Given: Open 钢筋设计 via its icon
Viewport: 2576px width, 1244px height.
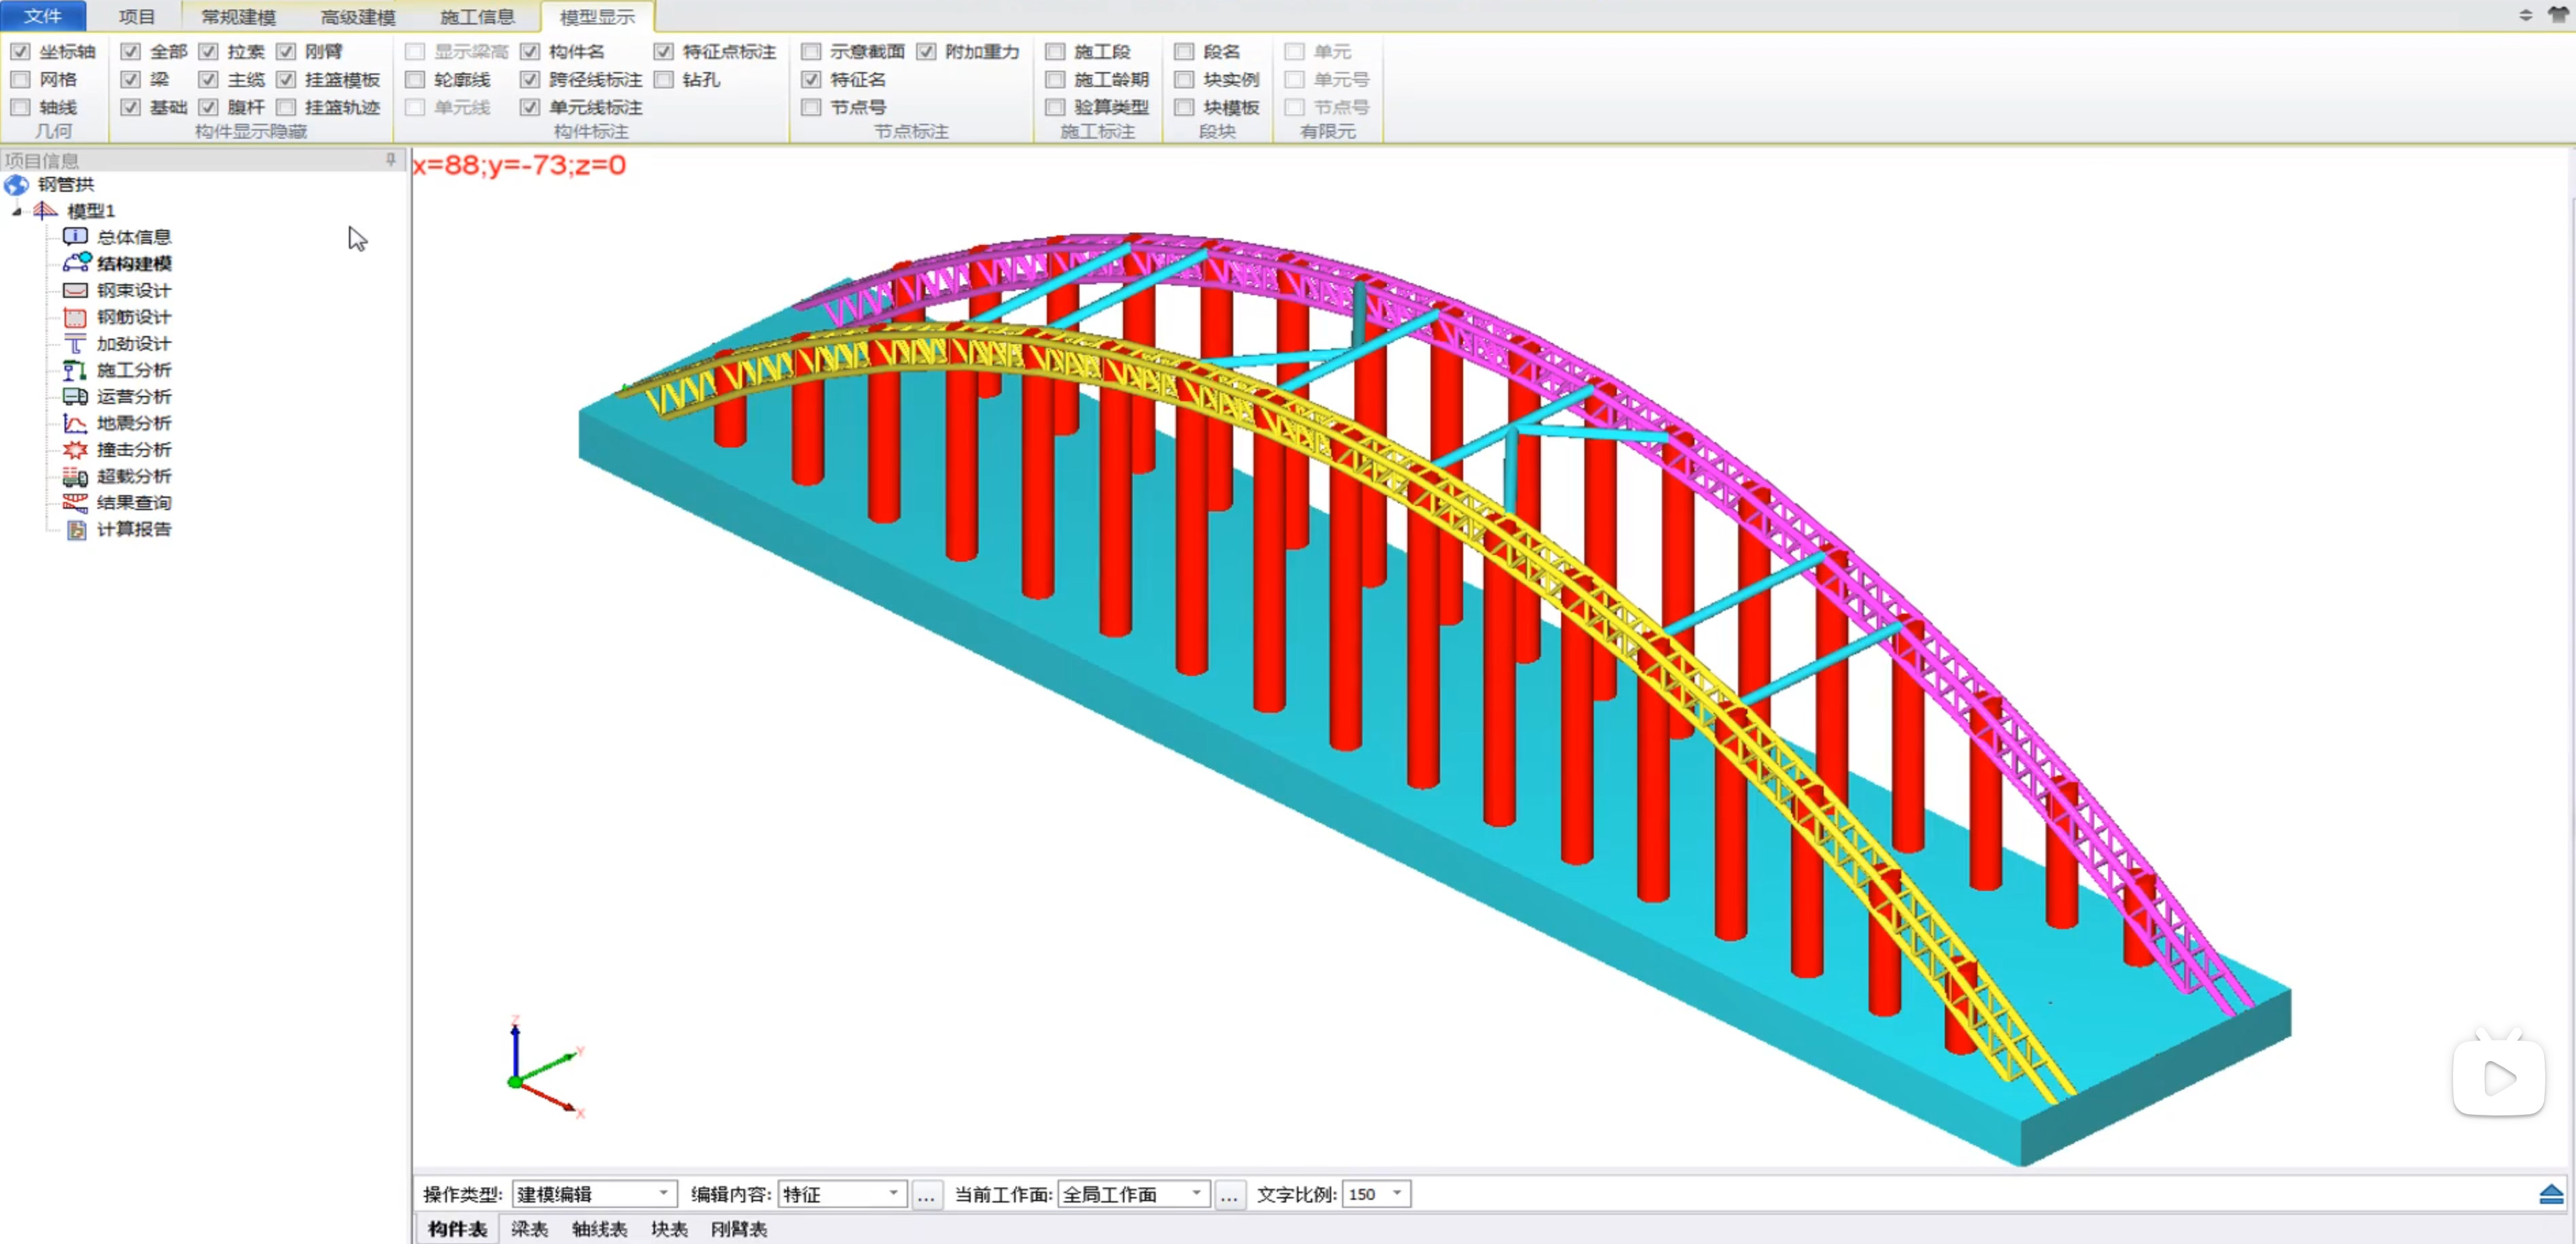Looking at the screenshot, I should 75,317.
